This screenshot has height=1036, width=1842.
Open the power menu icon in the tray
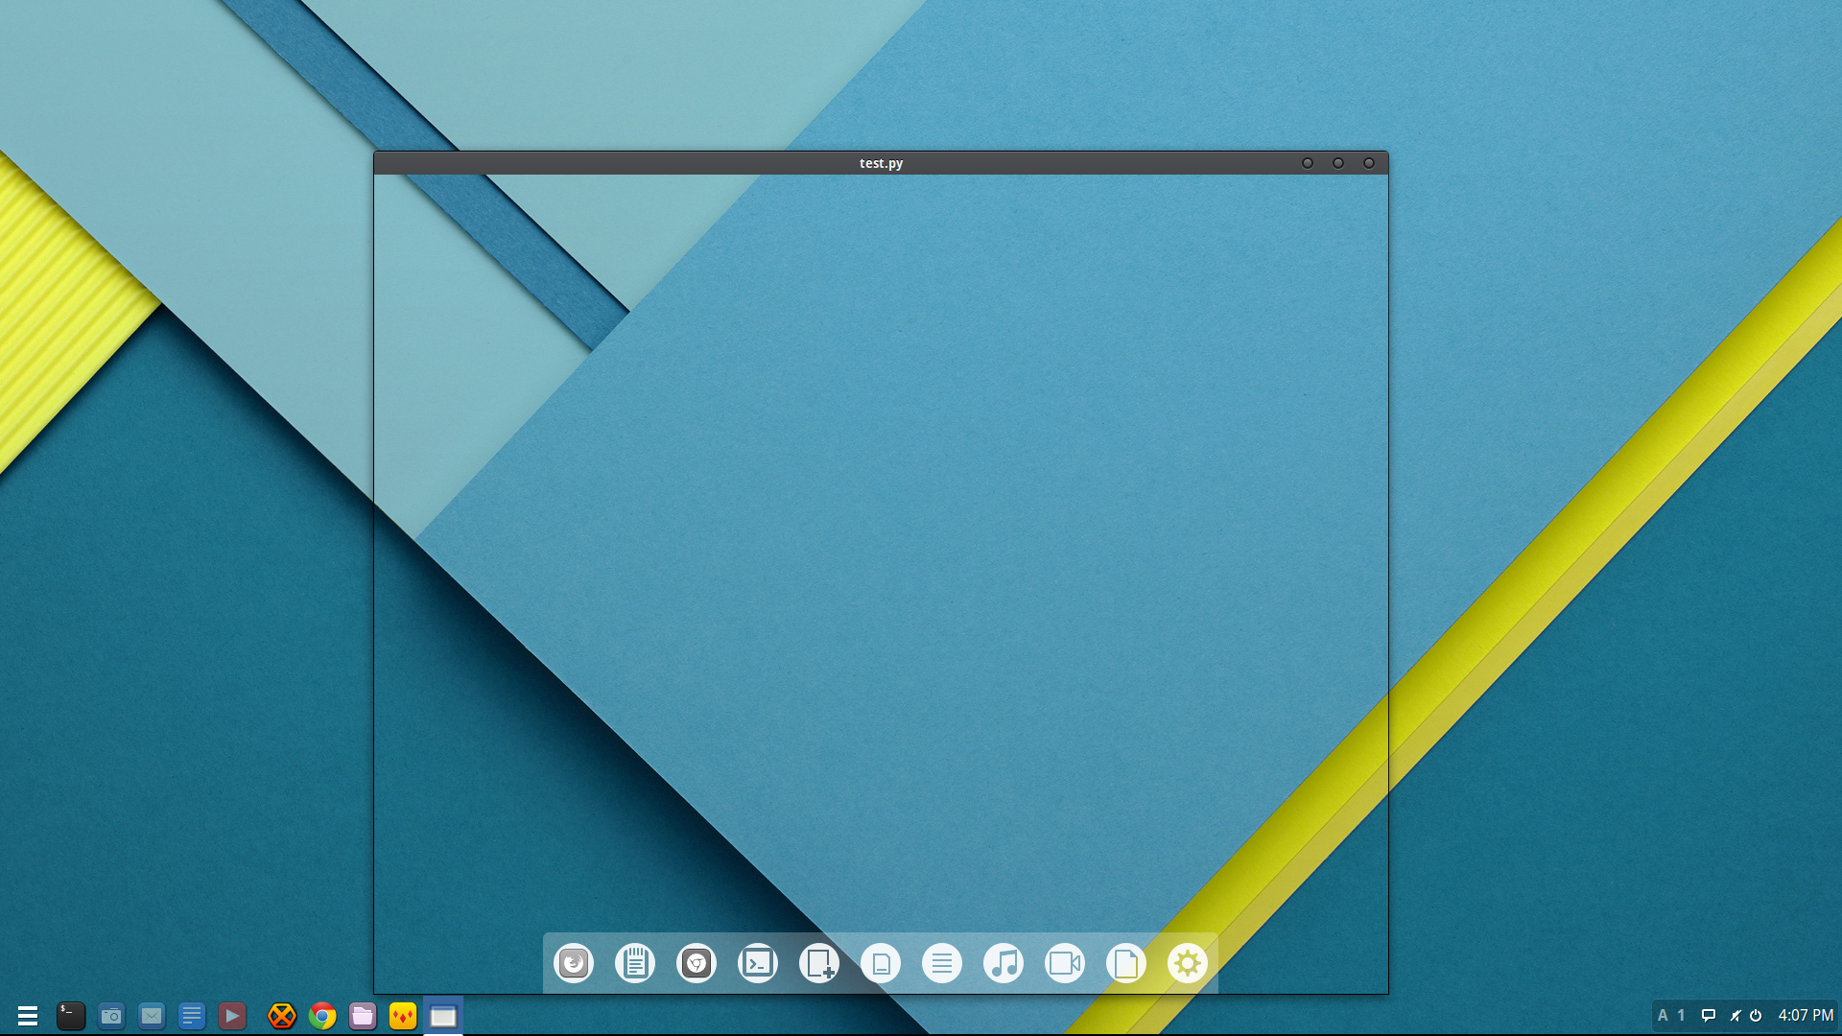click(1756, 1015)
